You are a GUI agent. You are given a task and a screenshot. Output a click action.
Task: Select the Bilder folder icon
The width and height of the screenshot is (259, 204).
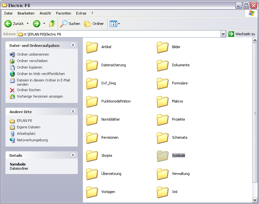point(163,47)
